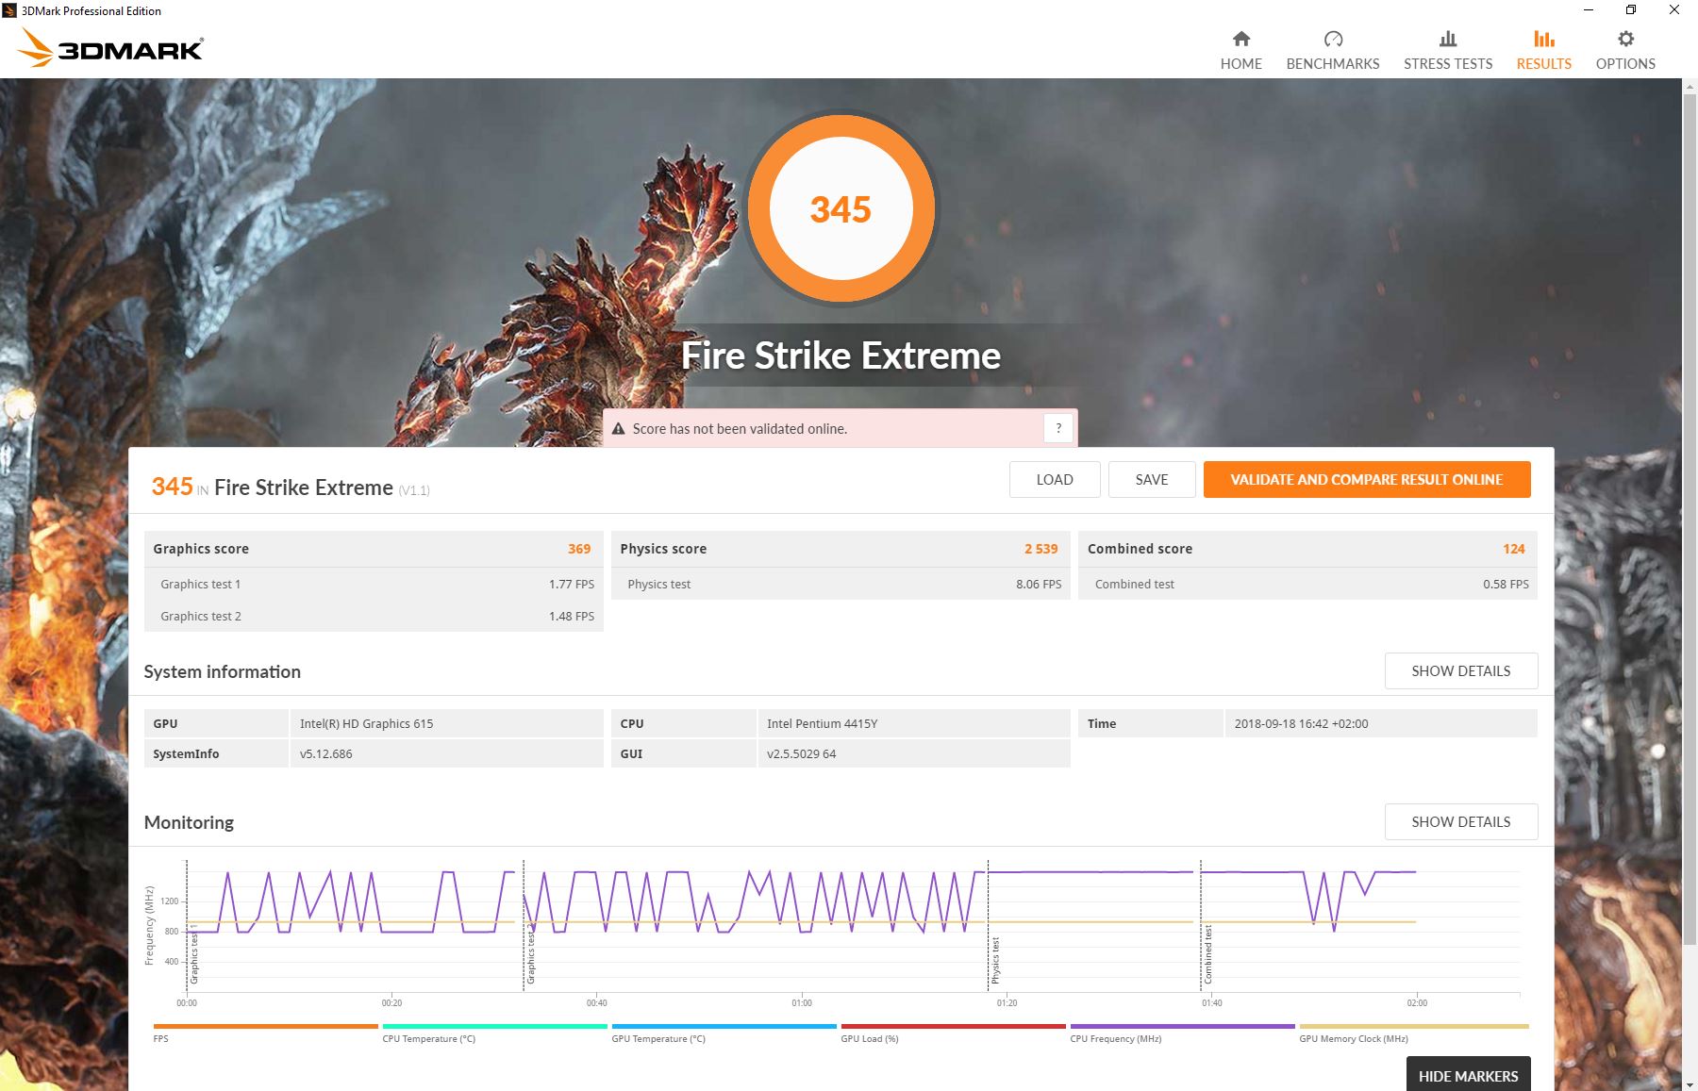Click the Benchmarks gauge icon

1333,39
